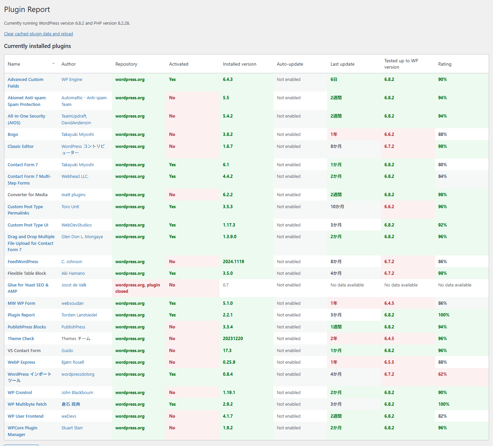The image size is (493, 446).
Task: Open the Custom Post Type UI link
Action: [28, 225]
